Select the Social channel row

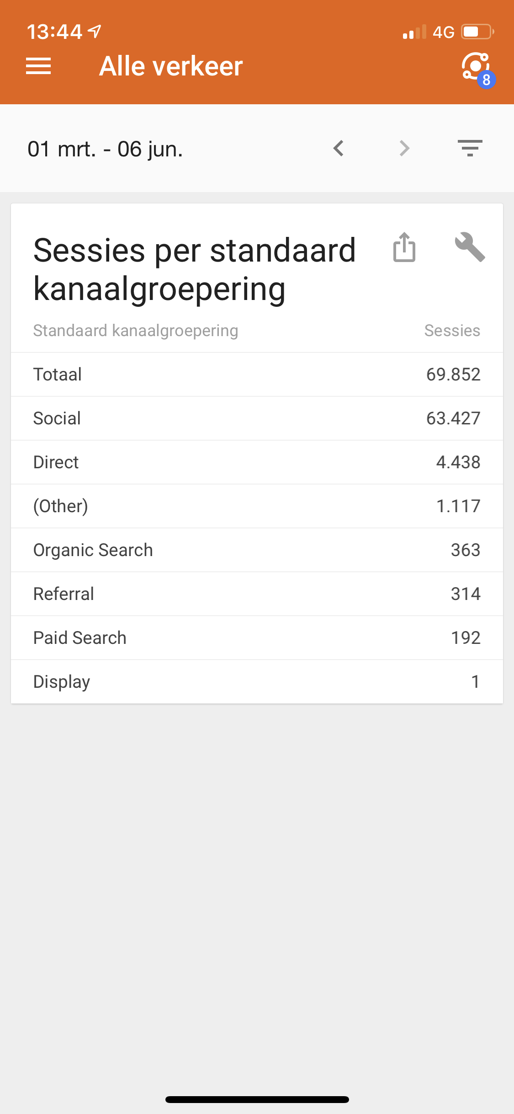point(257,418)
